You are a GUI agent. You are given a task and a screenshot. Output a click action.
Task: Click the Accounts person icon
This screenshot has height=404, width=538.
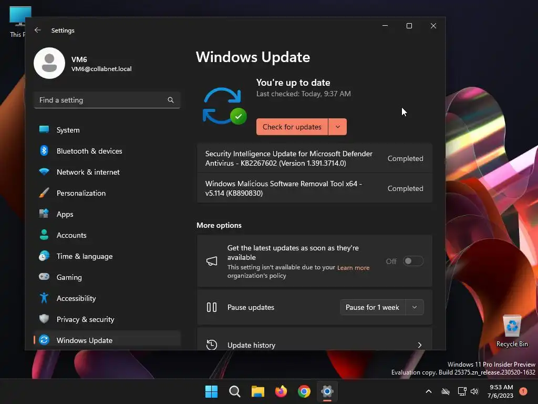pyautogui.click(x=44, y=235)
